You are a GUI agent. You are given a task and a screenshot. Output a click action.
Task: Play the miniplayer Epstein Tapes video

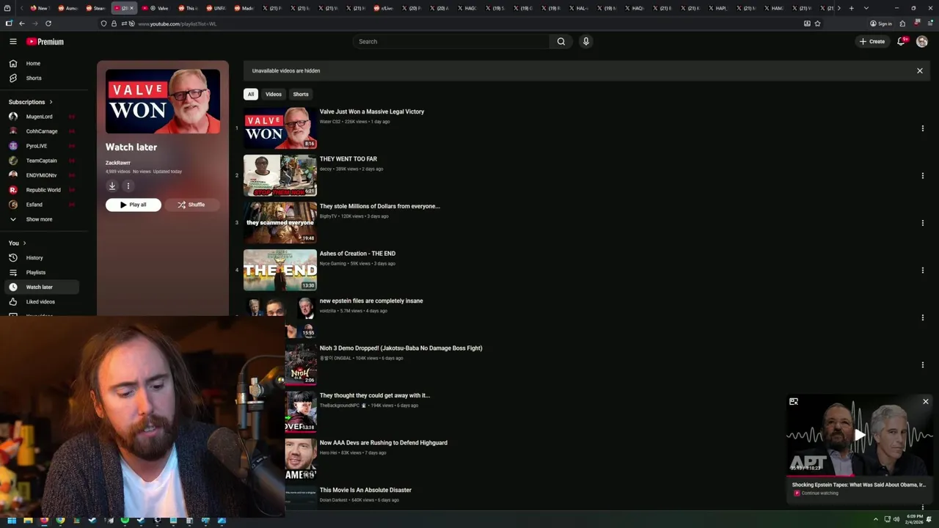point(859,436)
